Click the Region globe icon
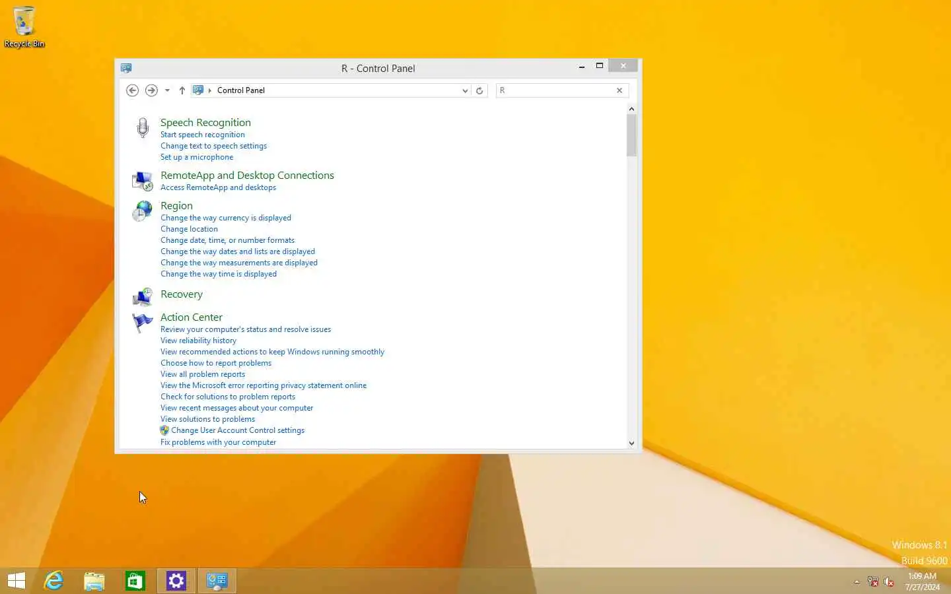The width and height of the screenshot is (951, 594). [x=143, y=211]
